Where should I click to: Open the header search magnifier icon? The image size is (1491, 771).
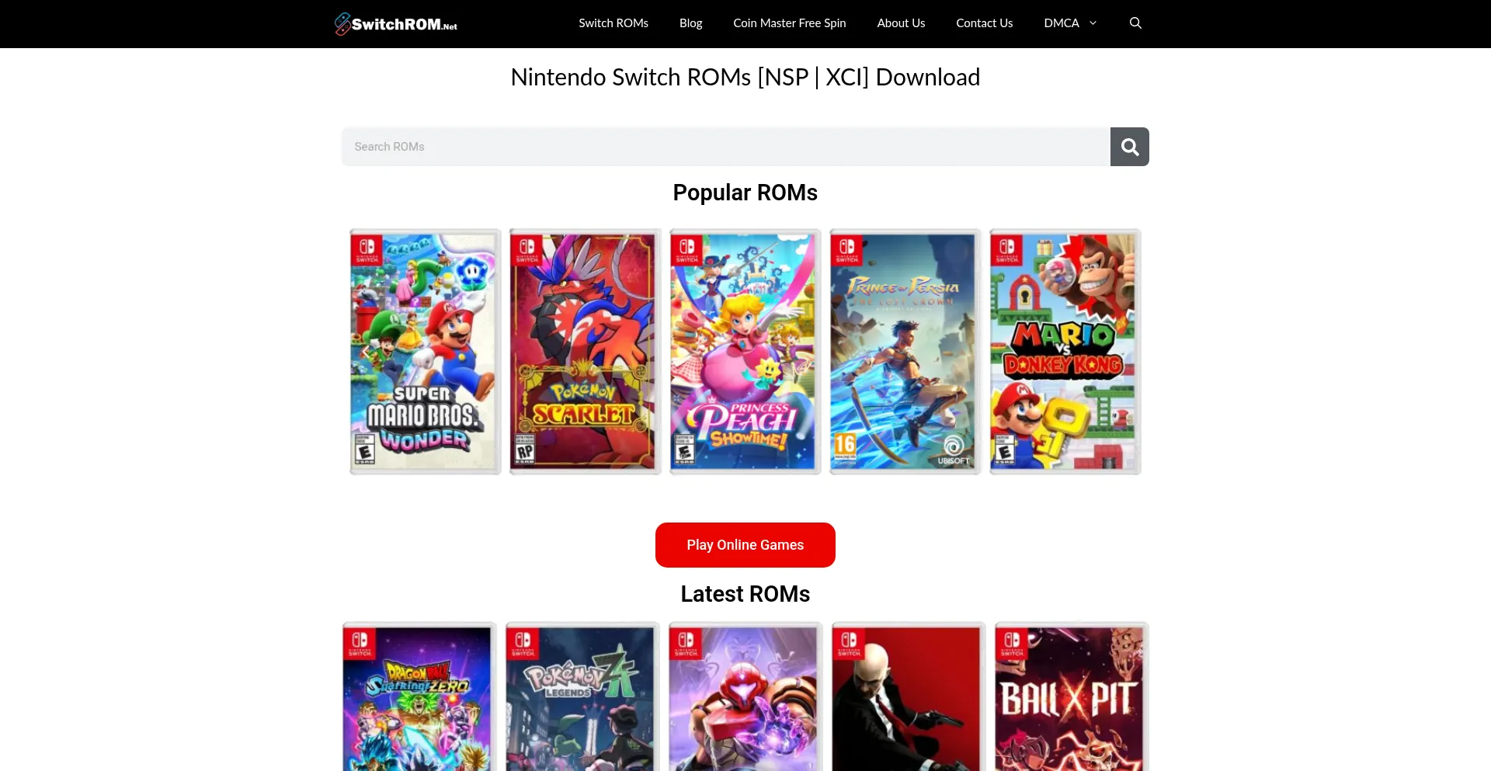pos(1135,23)
